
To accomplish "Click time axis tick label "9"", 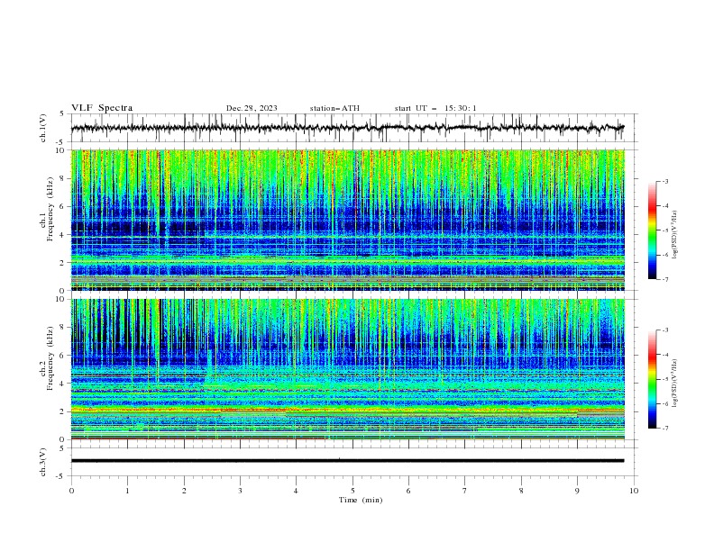I will [577, 491].
